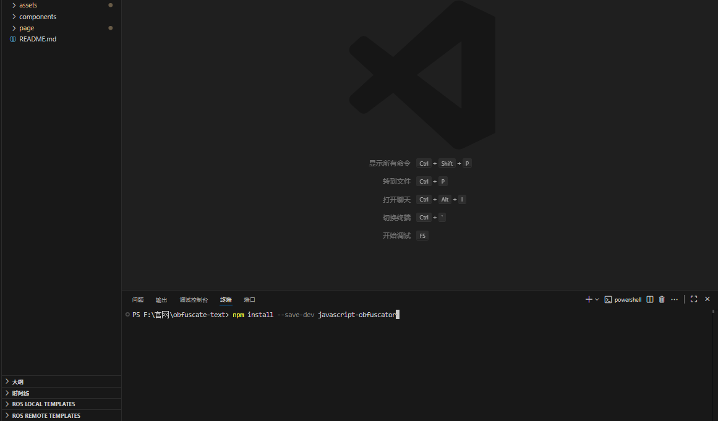Screen dimensions: 718x421
Task: Click the terminal prompt status circle
Action: (x=127, y=315)
